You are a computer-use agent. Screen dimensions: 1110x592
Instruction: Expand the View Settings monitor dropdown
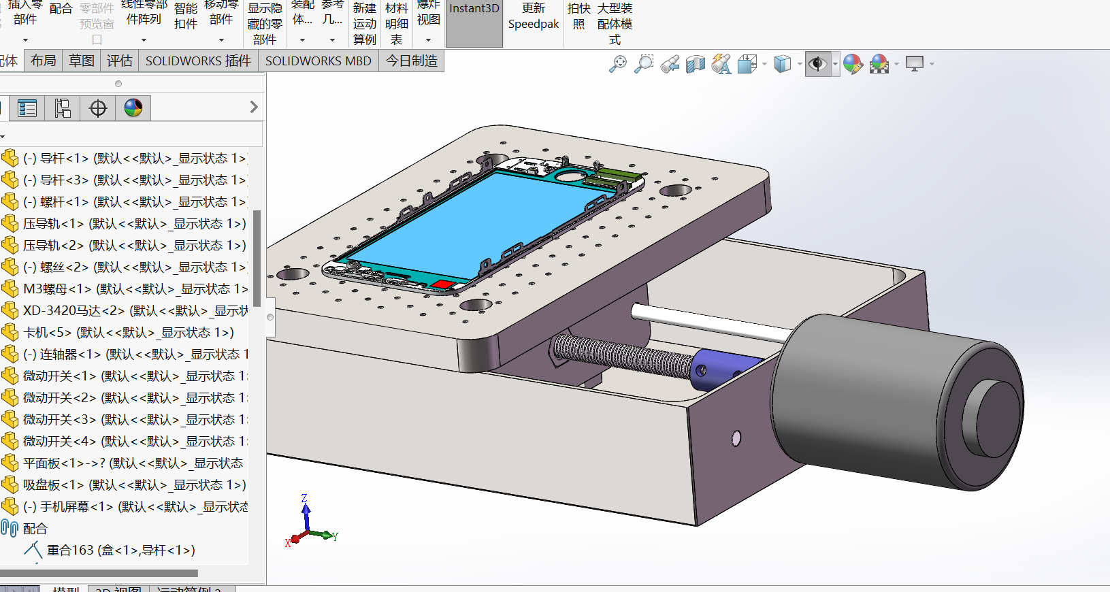tap(932, 64)
